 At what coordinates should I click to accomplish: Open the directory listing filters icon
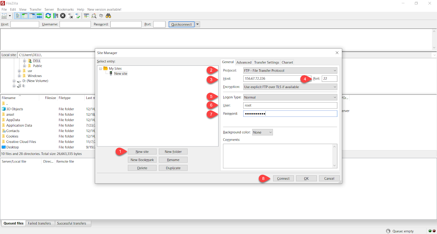coord(86,16)
